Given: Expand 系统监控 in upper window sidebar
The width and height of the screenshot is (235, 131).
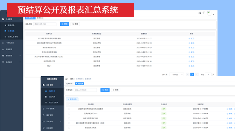Looking at the screenshot, I should [12, 62].
